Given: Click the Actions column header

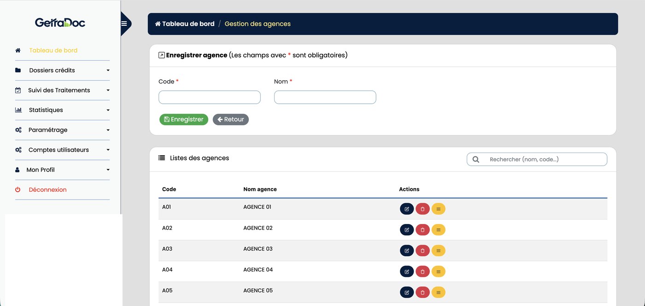Looking at the screenshot, I should [x=409, y=189].
